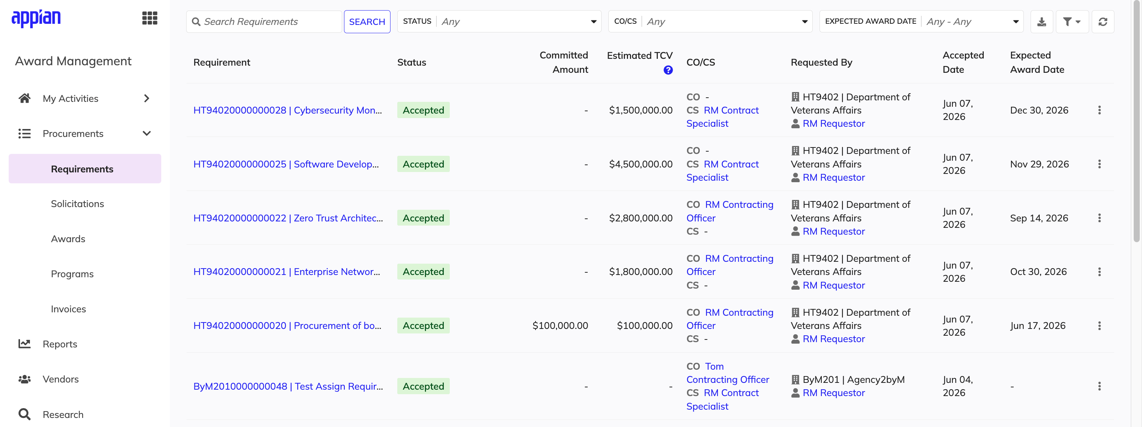Open HT94020000000028 Cybersecurity requirement link
1142x427 pixels.
287,110
